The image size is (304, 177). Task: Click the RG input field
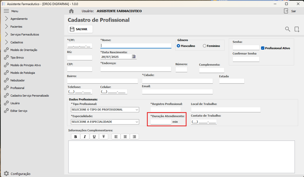coord(80,58)
